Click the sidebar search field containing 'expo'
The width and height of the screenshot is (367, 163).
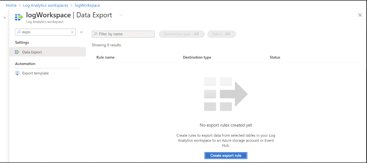[x=45, y=32]
